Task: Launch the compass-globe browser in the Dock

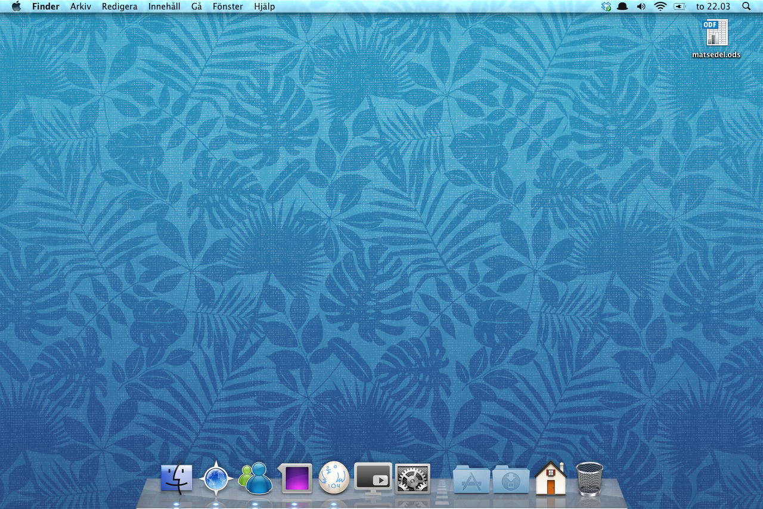Action: [x=216, y=479]
